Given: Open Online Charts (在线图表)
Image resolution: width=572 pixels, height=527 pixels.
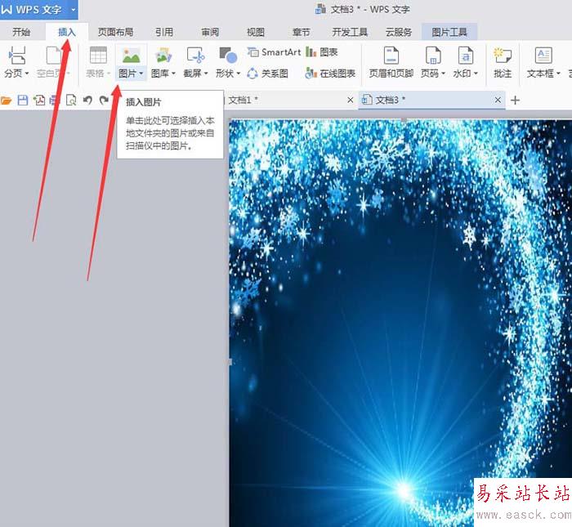Looking at the screenshot, I should [x=330, y=74].
